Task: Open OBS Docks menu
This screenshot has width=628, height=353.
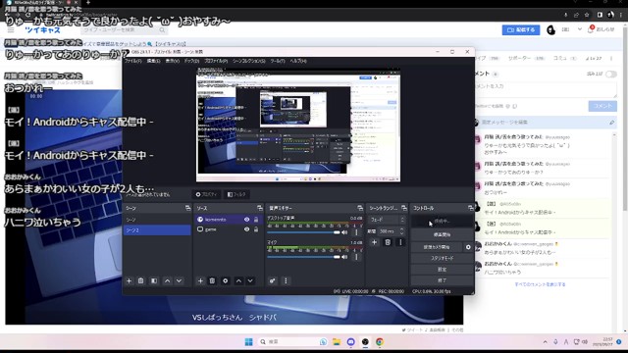Action: pyautogui.click(x=191, y=61)
